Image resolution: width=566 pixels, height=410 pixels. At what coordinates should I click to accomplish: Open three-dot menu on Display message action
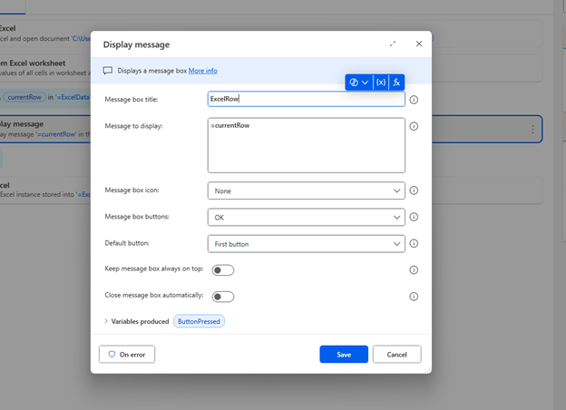pyautogui.click(x=532, y=129)
